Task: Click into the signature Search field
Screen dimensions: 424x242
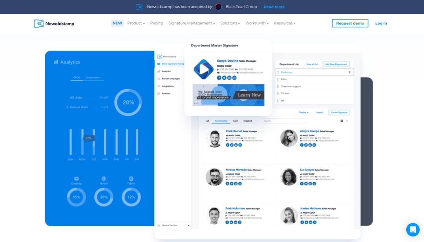Action: pos(284,121)
